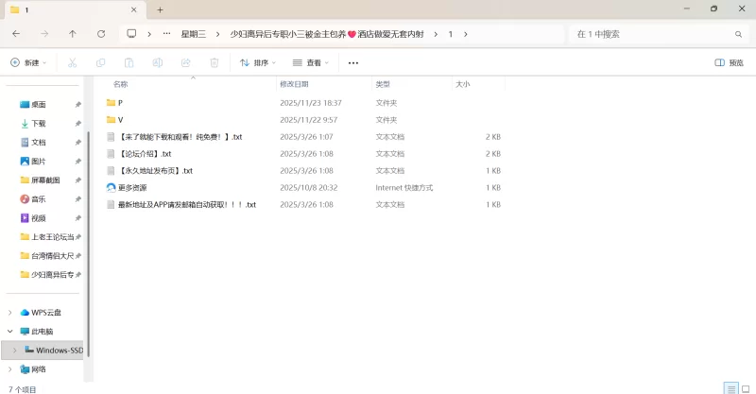Click the Share icon in toolbar
The height and width of the screenshot is (394, 756).
click(186, 63)
